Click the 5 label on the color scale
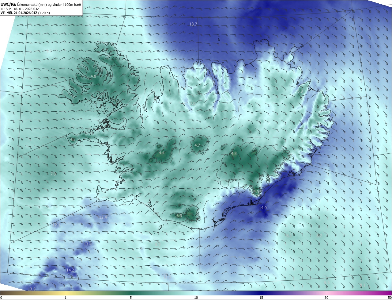This screenshot has height=300, width=392. [131, 298]
